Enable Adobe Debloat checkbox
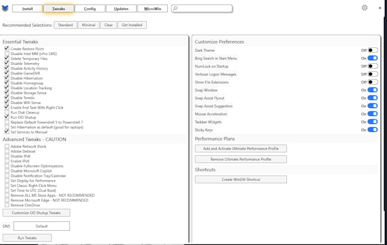The width and height of the screenshot is (387, 245). (7, 151)
